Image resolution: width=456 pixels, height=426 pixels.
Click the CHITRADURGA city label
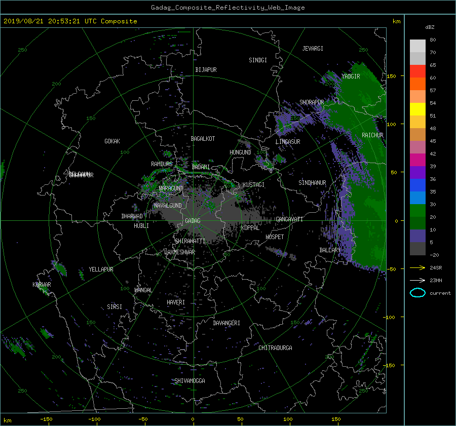click(x=276, y=348)
